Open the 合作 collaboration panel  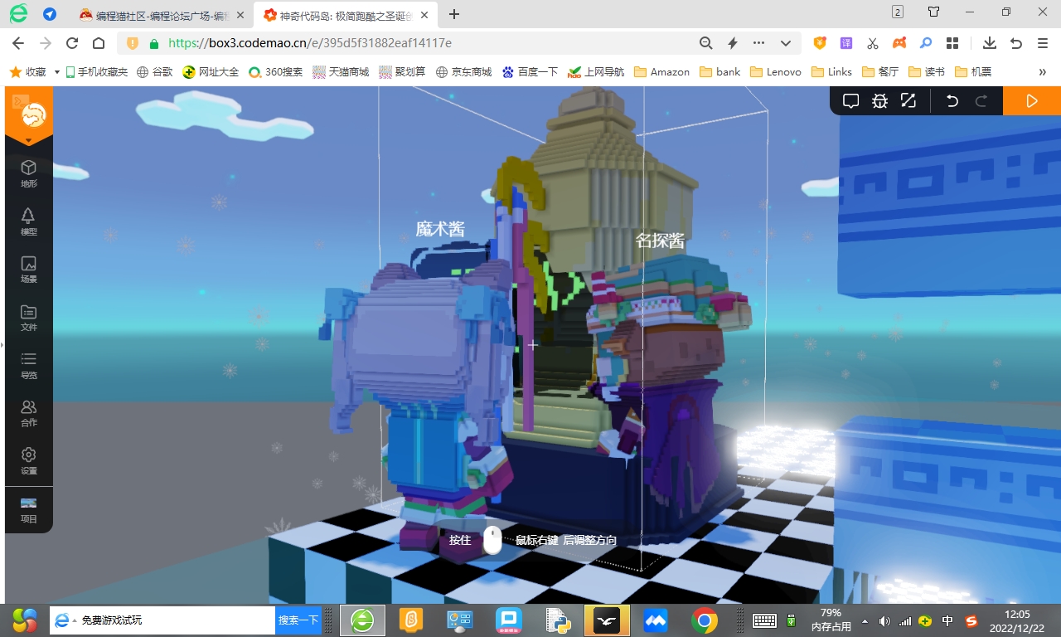point(29,412)
